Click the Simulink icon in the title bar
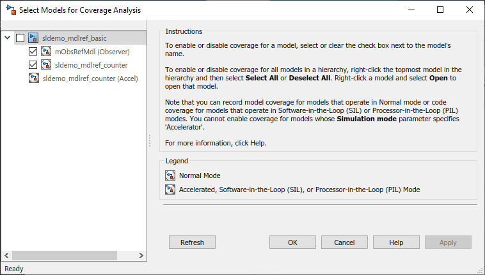 tap(10, 10)
